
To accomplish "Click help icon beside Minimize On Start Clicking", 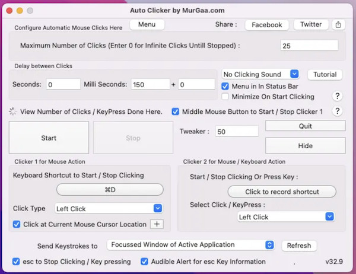I will pyautogui.click(x=337, y=96).
